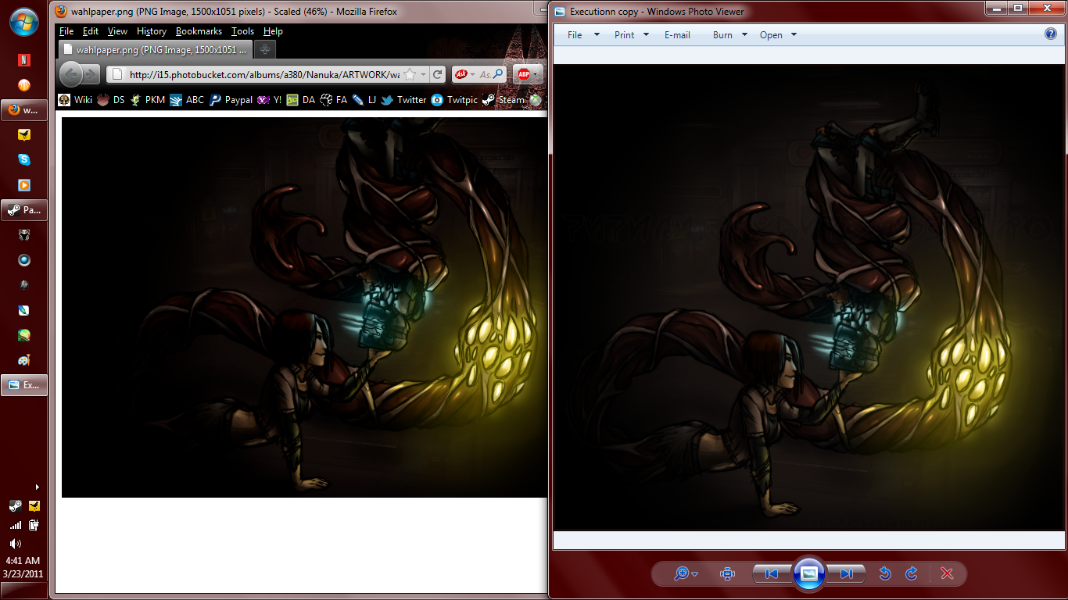Viewport: 1068px width, 600px height.
Task: Open the Wiki bookmark
Action: (x=76, y=100)
